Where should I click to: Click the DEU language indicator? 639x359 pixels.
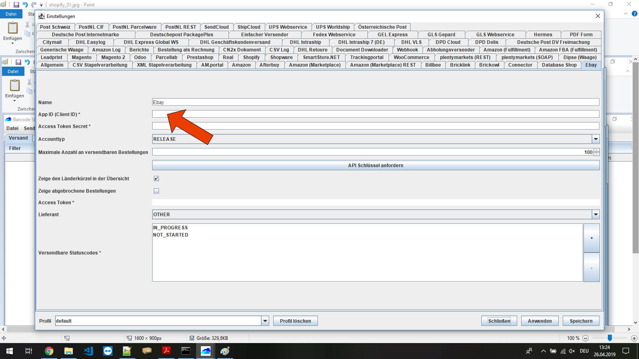tap(584, 351)
